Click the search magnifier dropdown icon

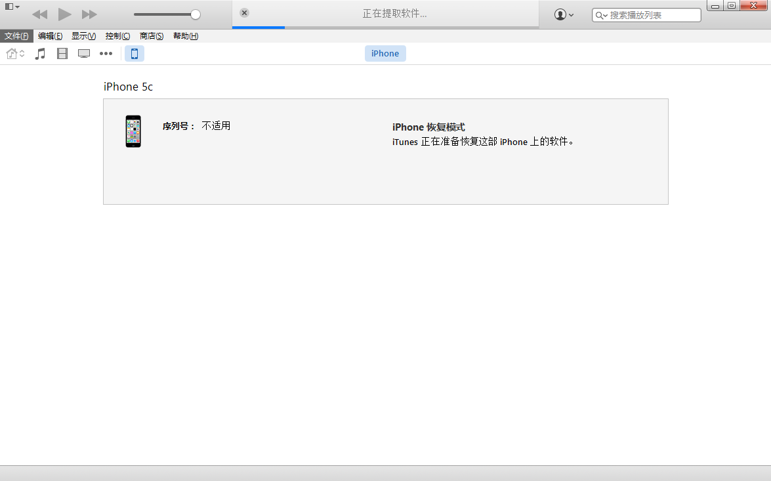tap(601, 15)
